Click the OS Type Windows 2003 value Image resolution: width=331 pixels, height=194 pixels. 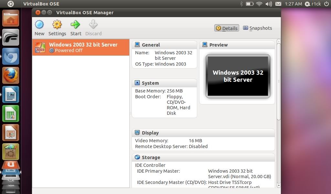pyautogui.click(x=170, y=64)
